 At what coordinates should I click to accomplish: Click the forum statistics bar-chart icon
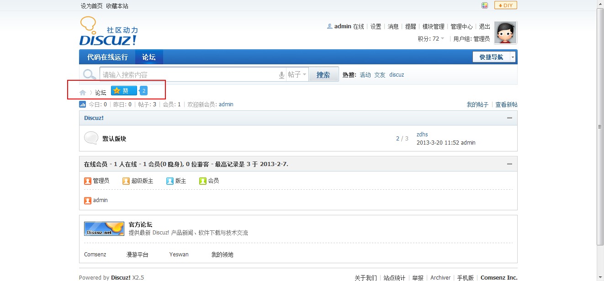coord(83,104)
